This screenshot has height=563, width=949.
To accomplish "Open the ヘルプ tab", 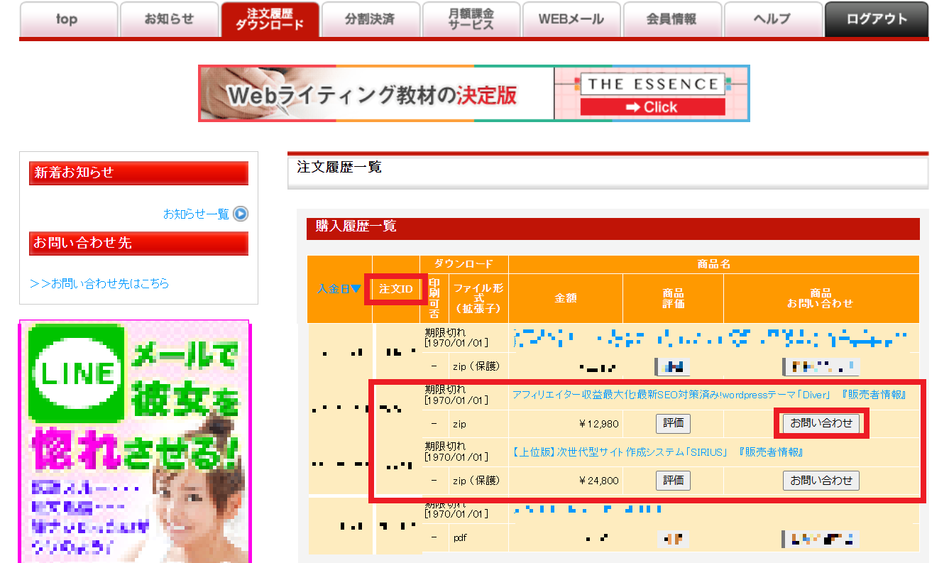I will (x=772, y=19).
